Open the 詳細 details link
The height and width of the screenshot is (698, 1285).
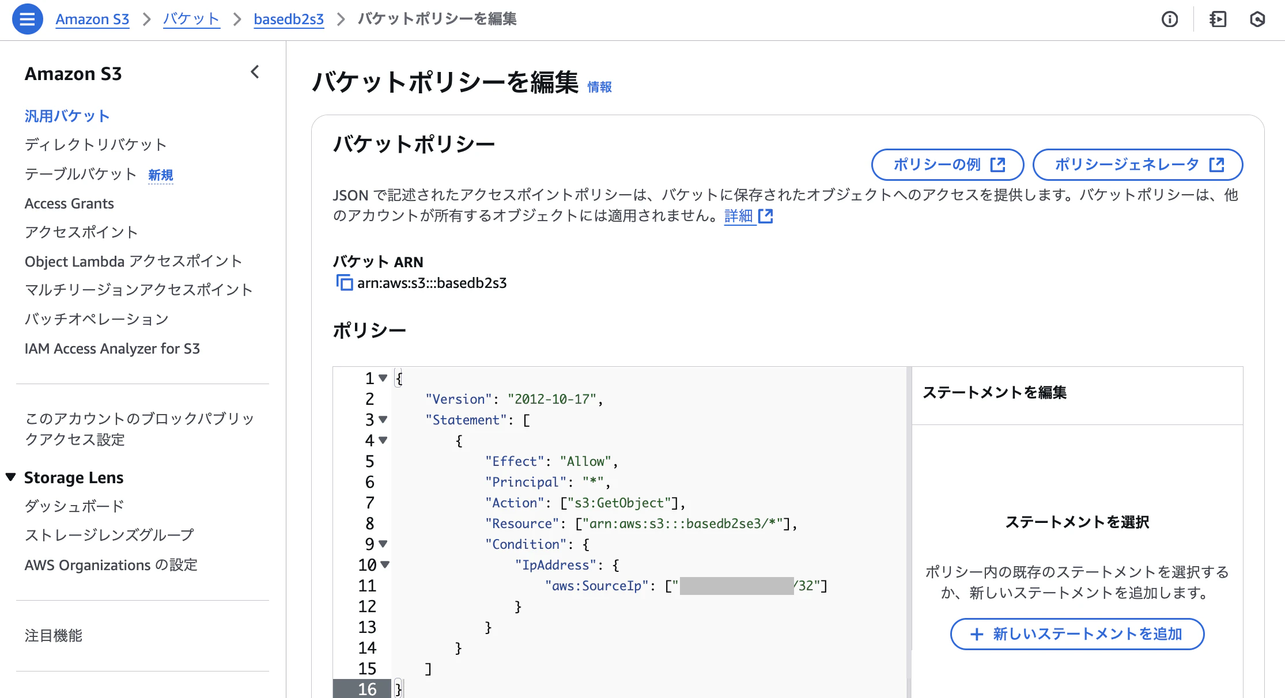(748, 216)
